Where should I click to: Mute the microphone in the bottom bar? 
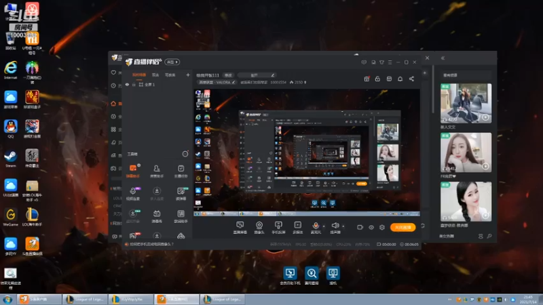316,226
